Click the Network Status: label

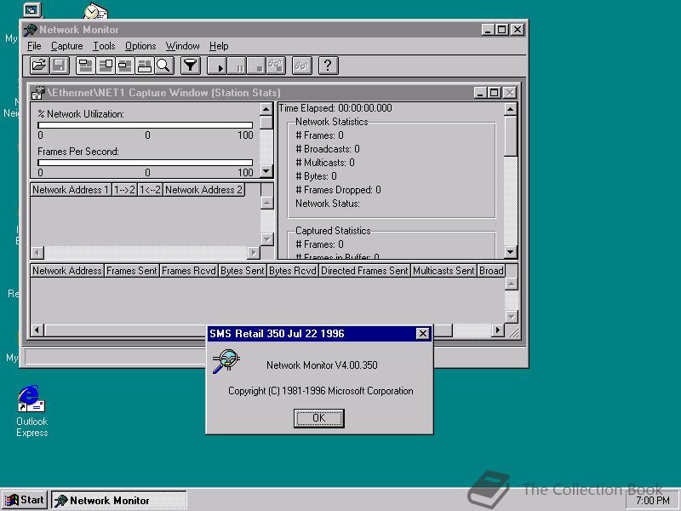(x=328, y=204)
